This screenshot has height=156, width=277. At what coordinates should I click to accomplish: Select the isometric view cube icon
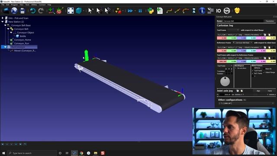pyautogui.click(x=79, y=11)
